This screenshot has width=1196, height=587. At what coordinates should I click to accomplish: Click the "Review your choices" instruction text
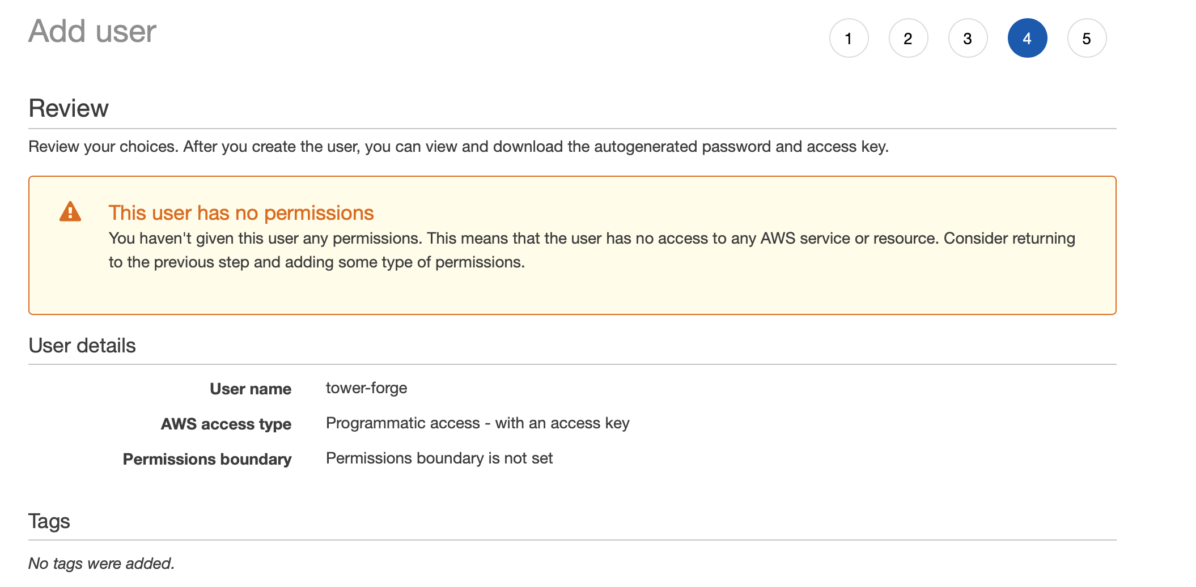(458, 147)
